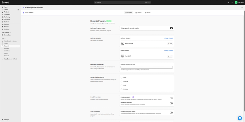
Task: Check the Facebook sharing checkbox
Action: [x=121, y=81]
